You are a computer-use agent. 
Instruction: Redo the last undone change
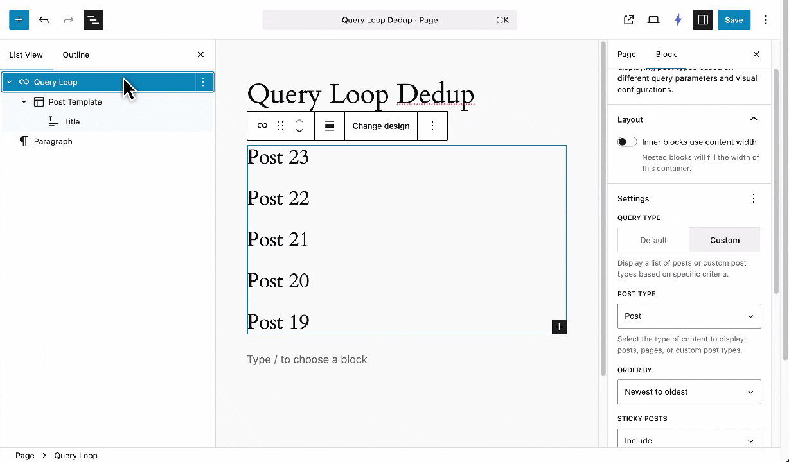68,20
